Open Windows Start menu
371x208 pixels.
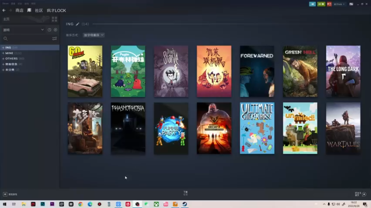(5, 204)
